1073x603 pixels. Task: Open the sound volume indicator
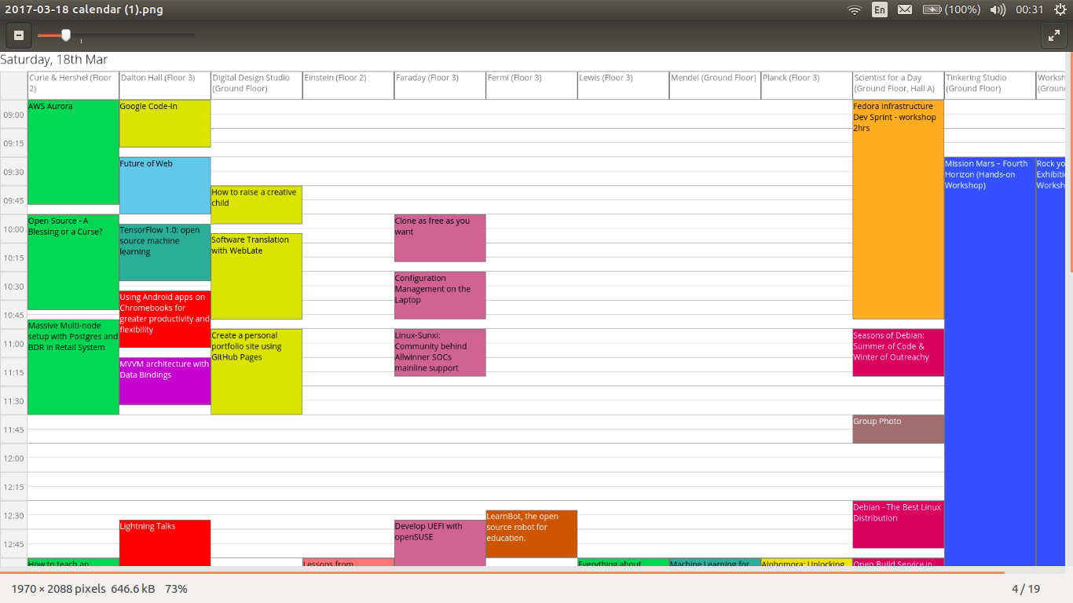tap(998, 9)
